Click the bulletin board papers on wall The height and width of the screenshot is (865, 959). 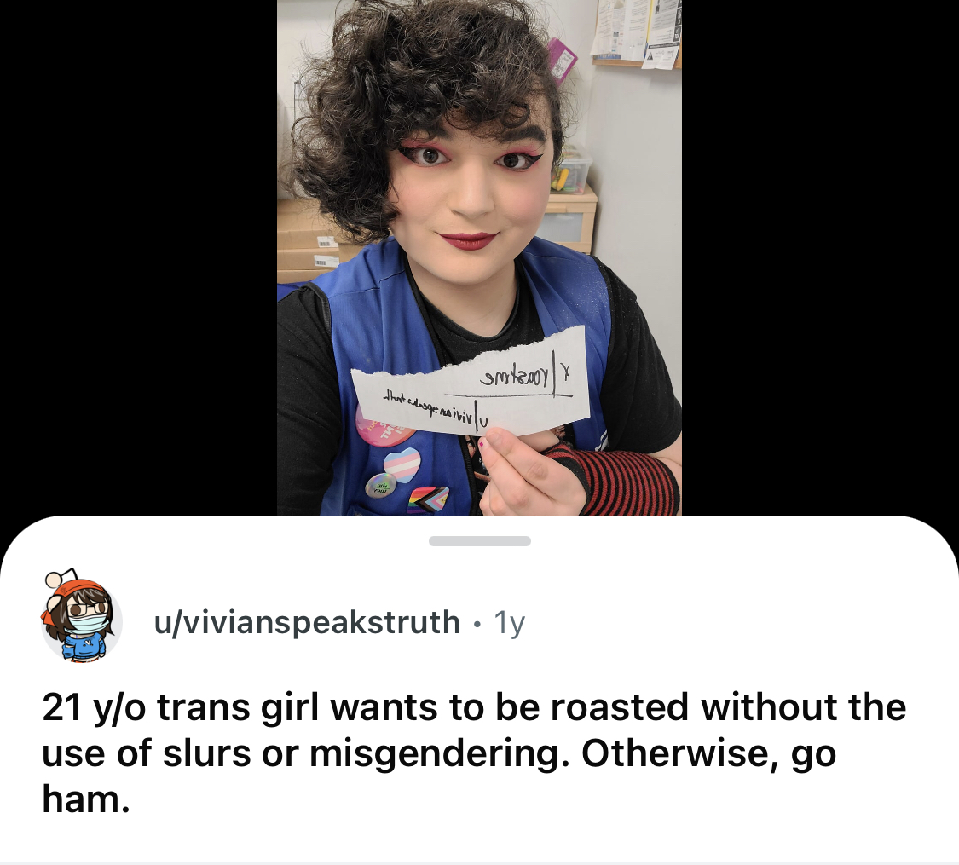click(x=637, y=33)
